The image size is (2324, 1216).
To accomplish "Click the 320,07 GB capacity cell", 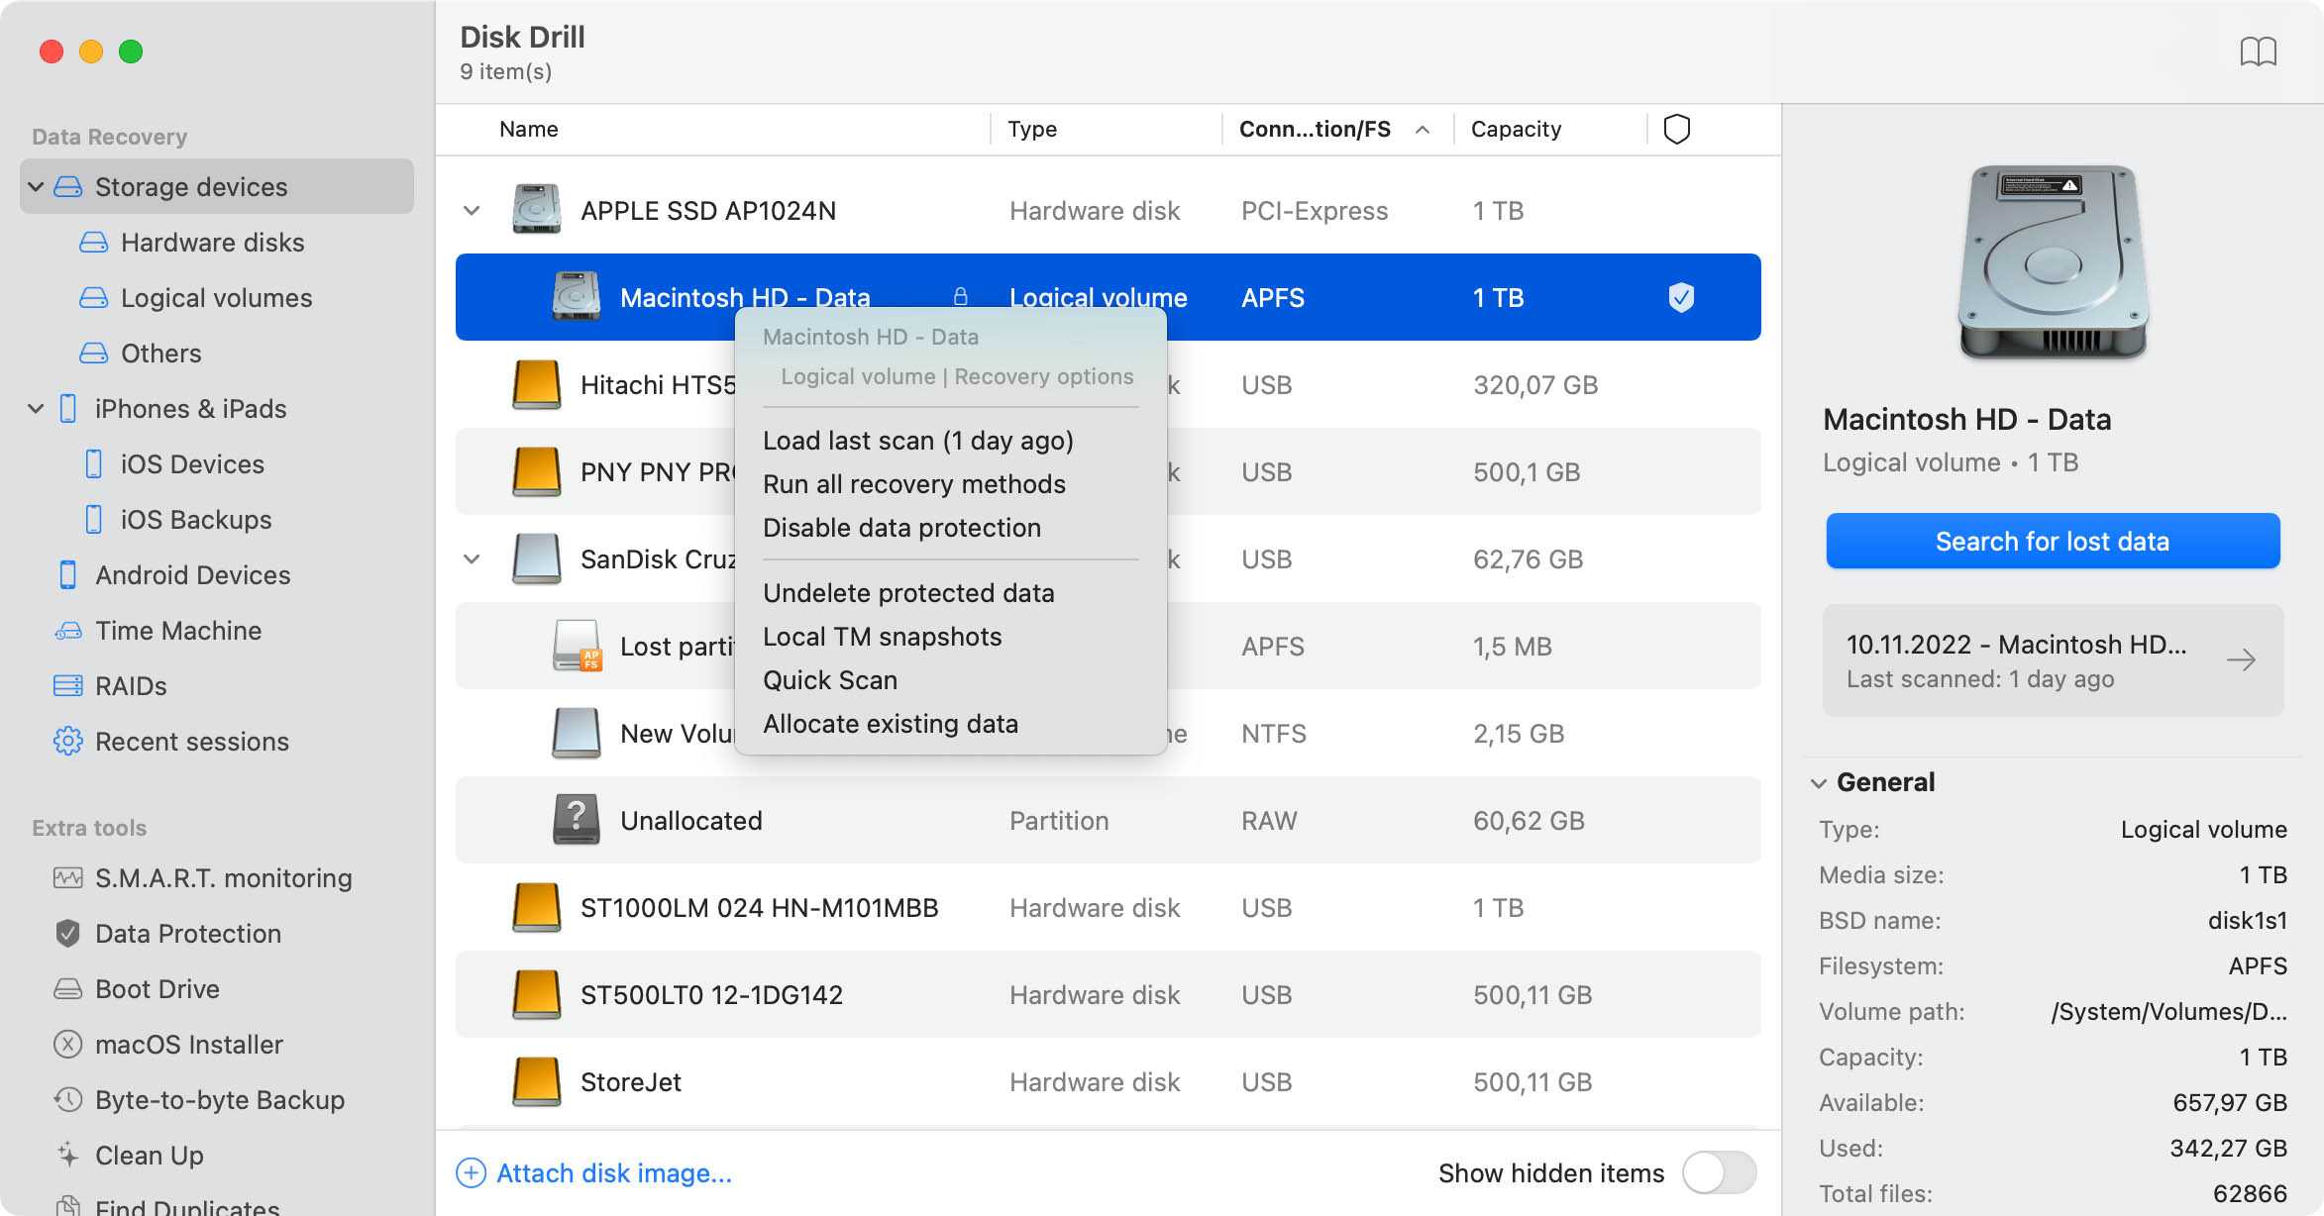I will tap(1535, 385).
